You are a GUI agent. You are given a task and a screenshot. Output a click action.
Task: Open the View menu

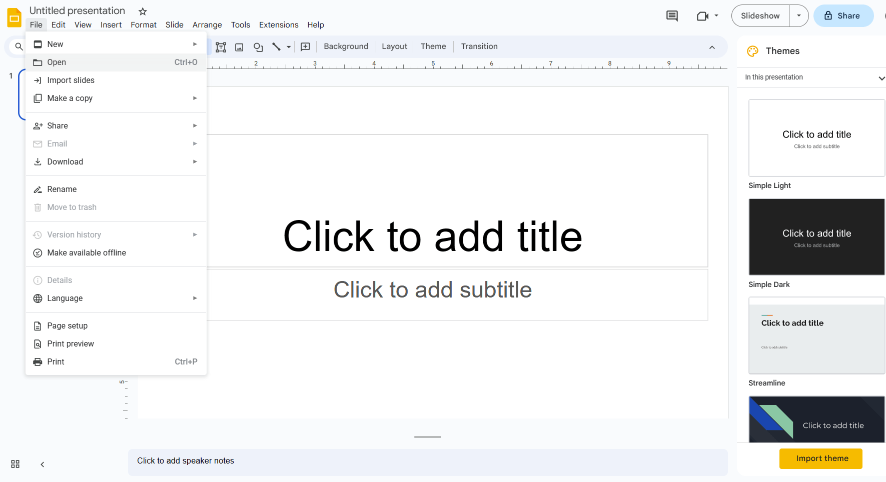(x=83, y=25)
